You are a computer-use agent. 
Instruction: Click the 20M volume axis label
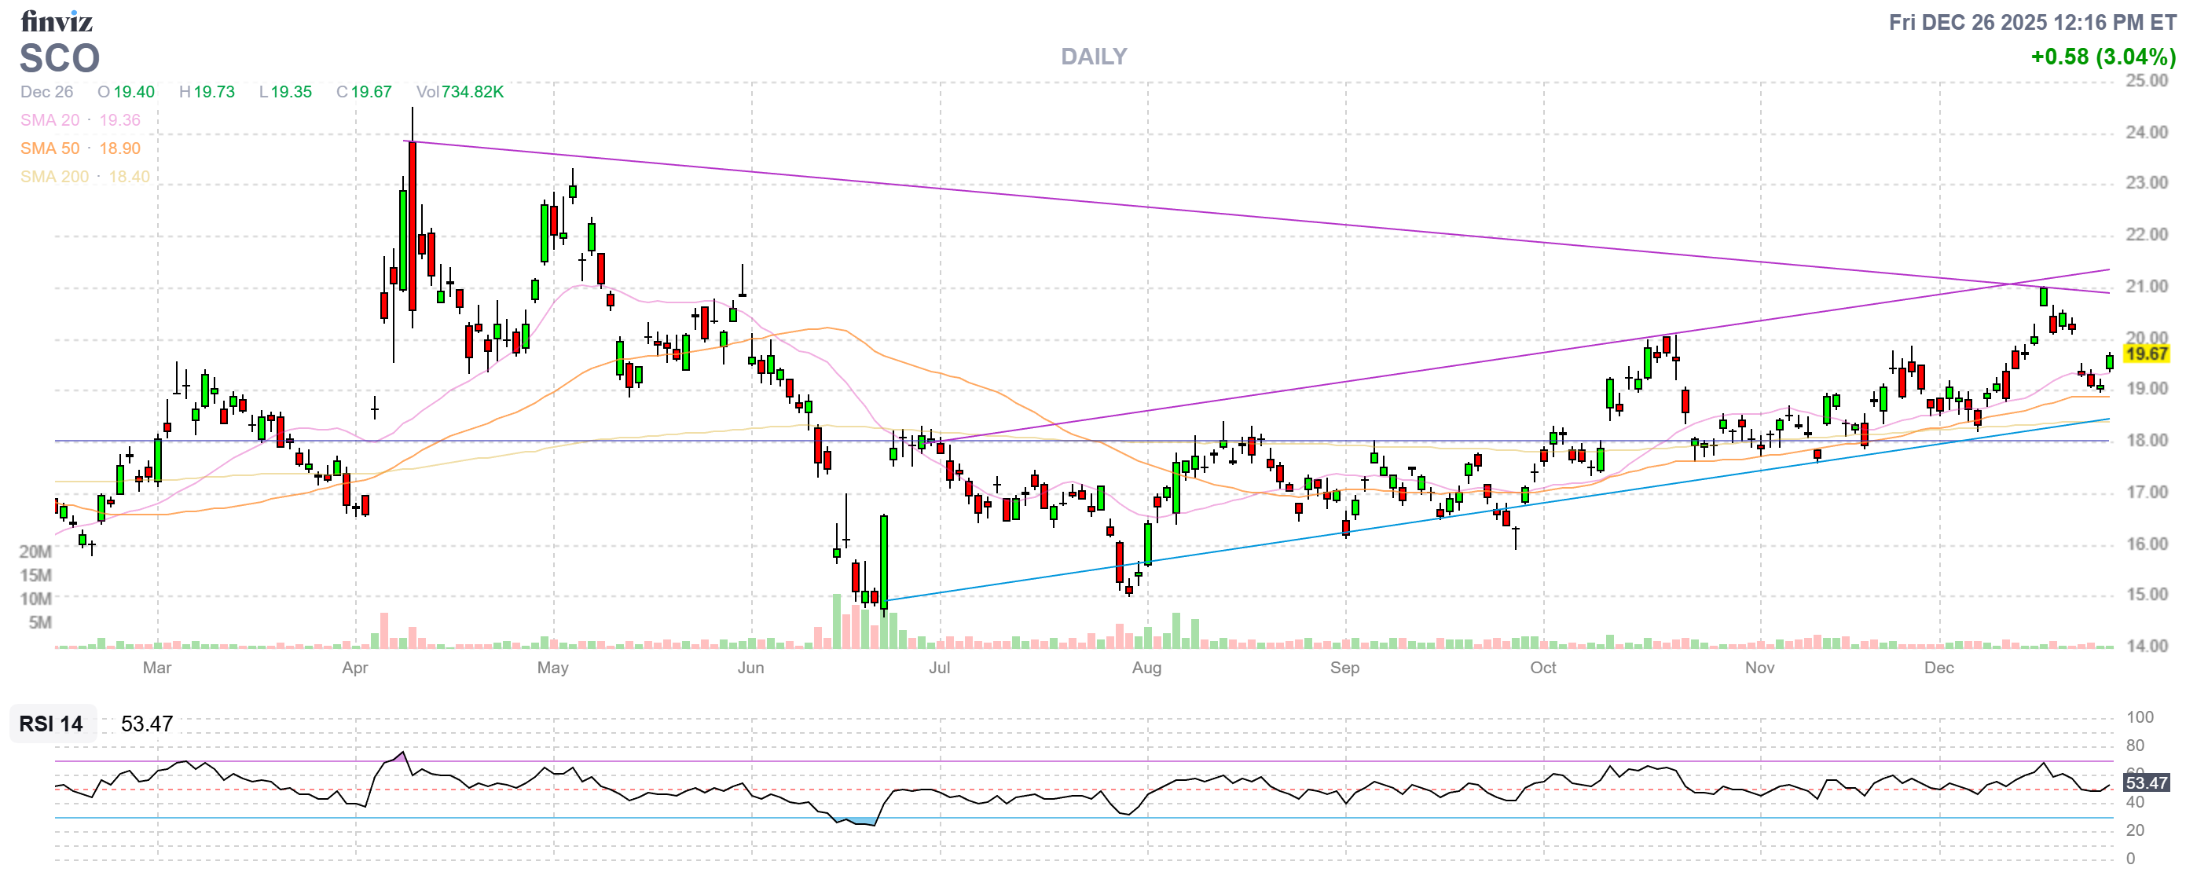[x=35, y=551]
